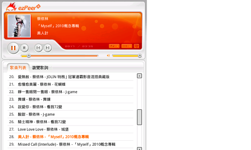This screenshot has height=150, width=251.
Task: Select song 25 酸甜
Action: pyautogui.click(x=71, y=114)
